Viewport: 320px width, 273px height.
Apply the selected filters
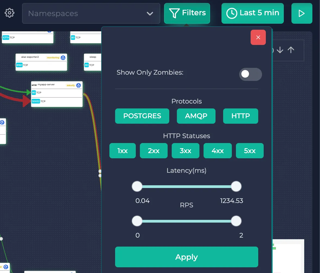(x=187, y=257)
